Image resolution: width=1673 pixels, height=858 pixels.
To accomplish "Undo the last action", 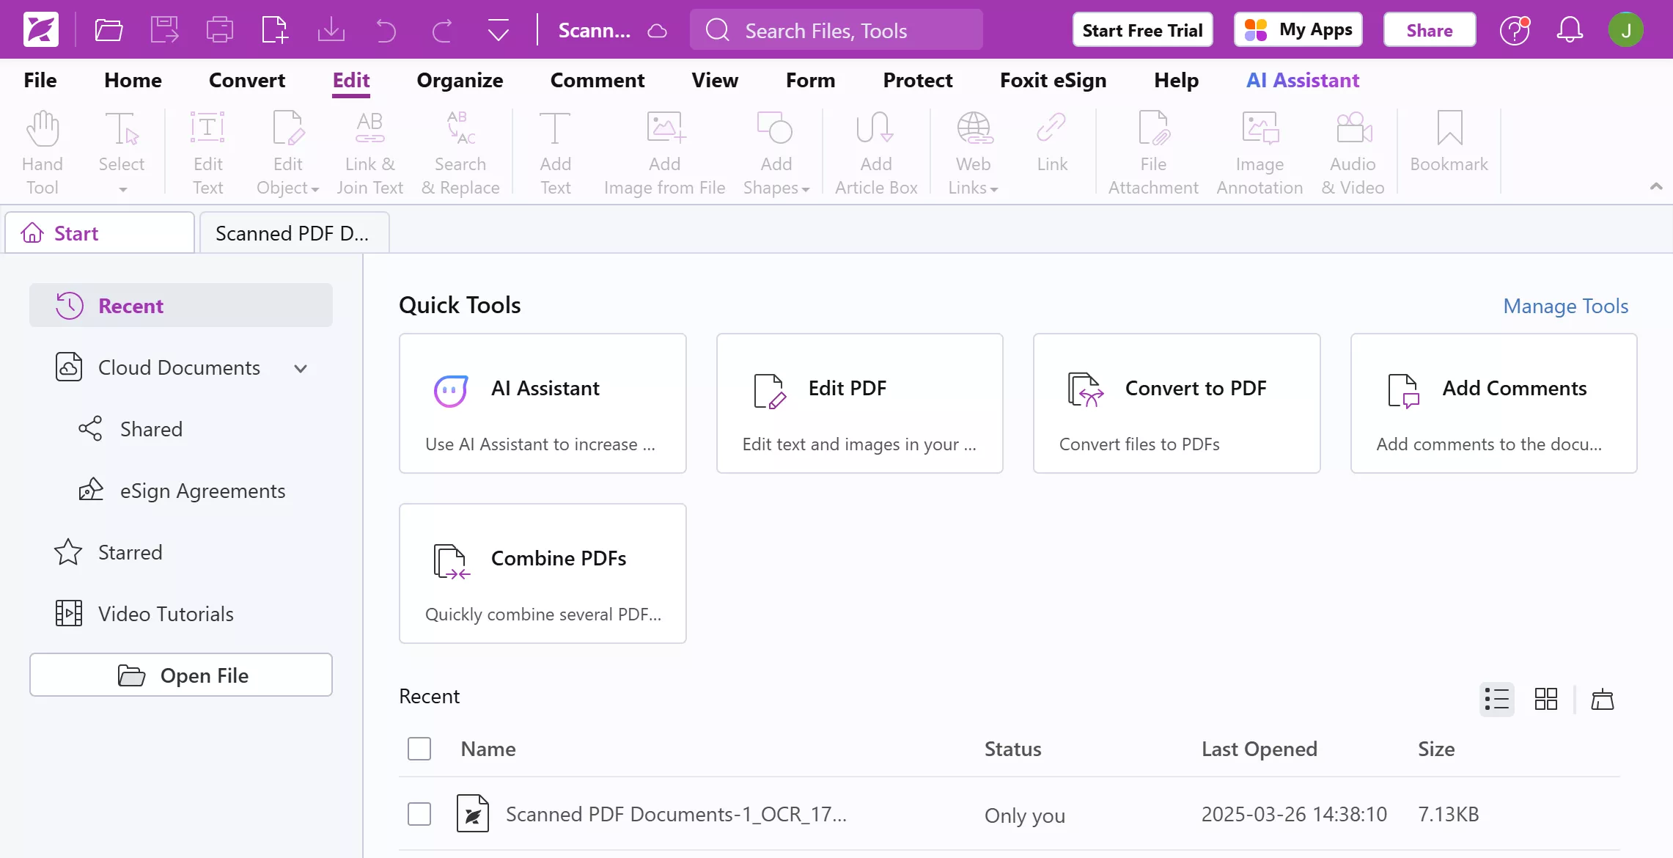I will point(386,31).
